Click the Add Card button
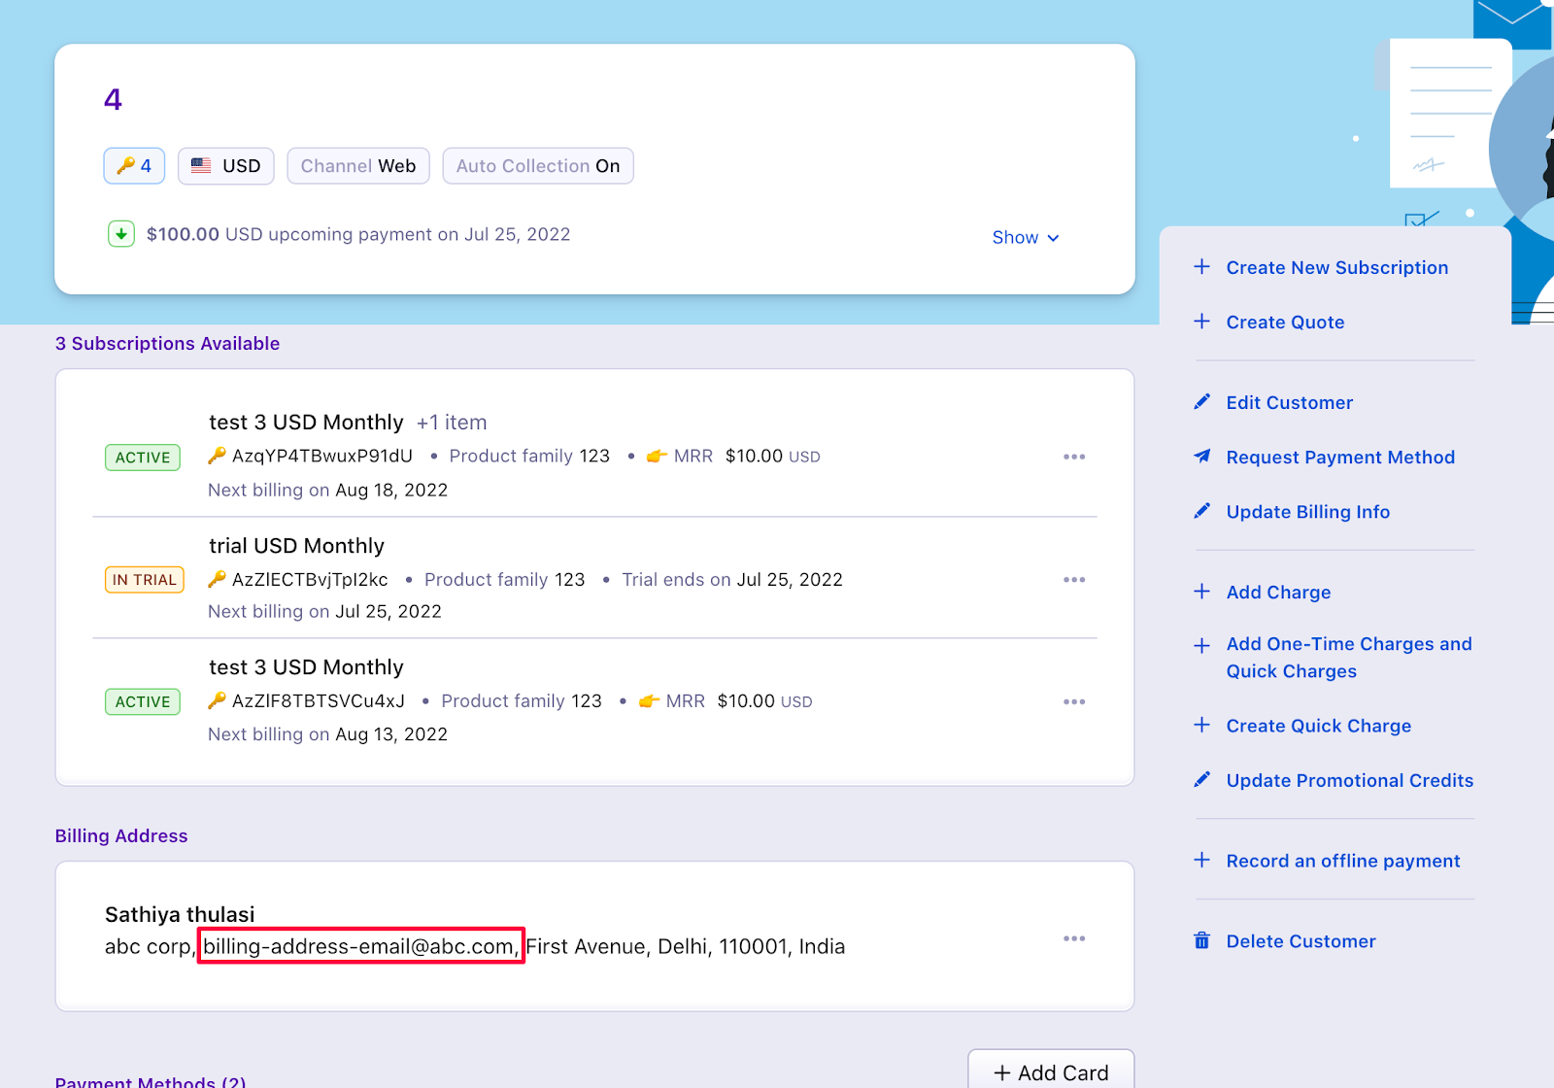 1051,1071
